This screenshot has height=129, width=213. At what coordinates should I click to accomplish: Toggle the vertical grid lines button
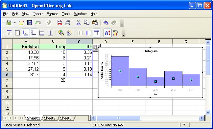point(50,33)
